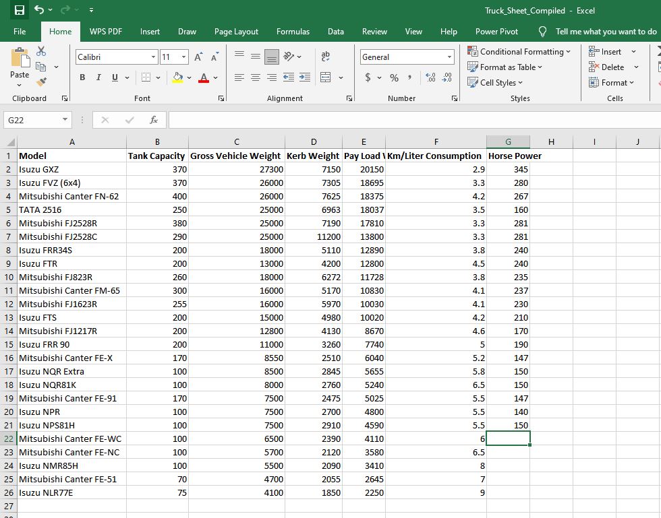This screenshot has height=518, width=661.
Task: Apply Accounting dollar format
Action: click(x=368, y=77)
